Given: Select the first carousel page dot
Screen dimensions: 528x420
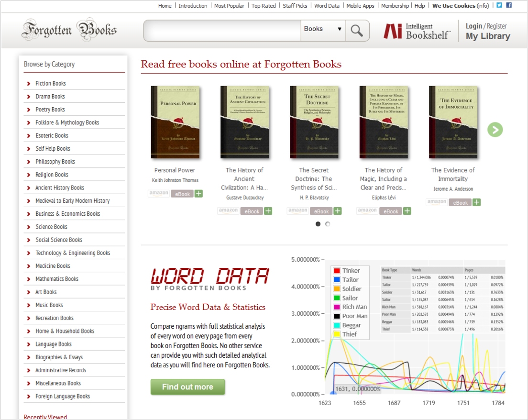Looking at the screenshot, I should pos(318,224).
